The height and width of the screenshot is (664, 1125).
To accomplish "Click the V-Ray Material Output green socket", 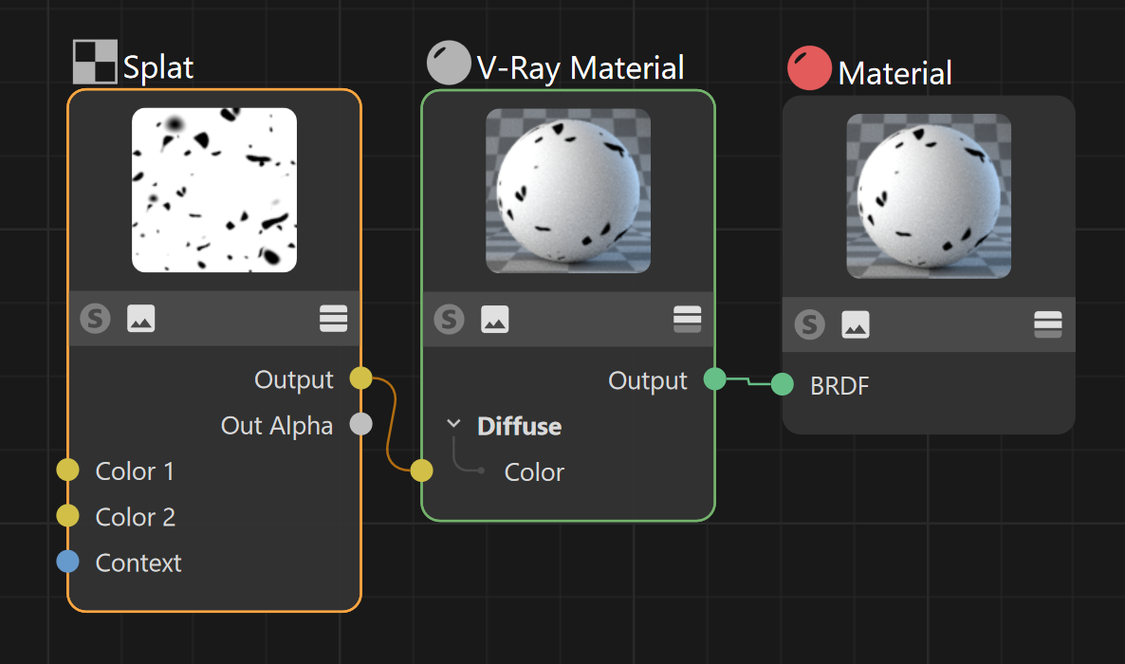I will click(714, 378).
